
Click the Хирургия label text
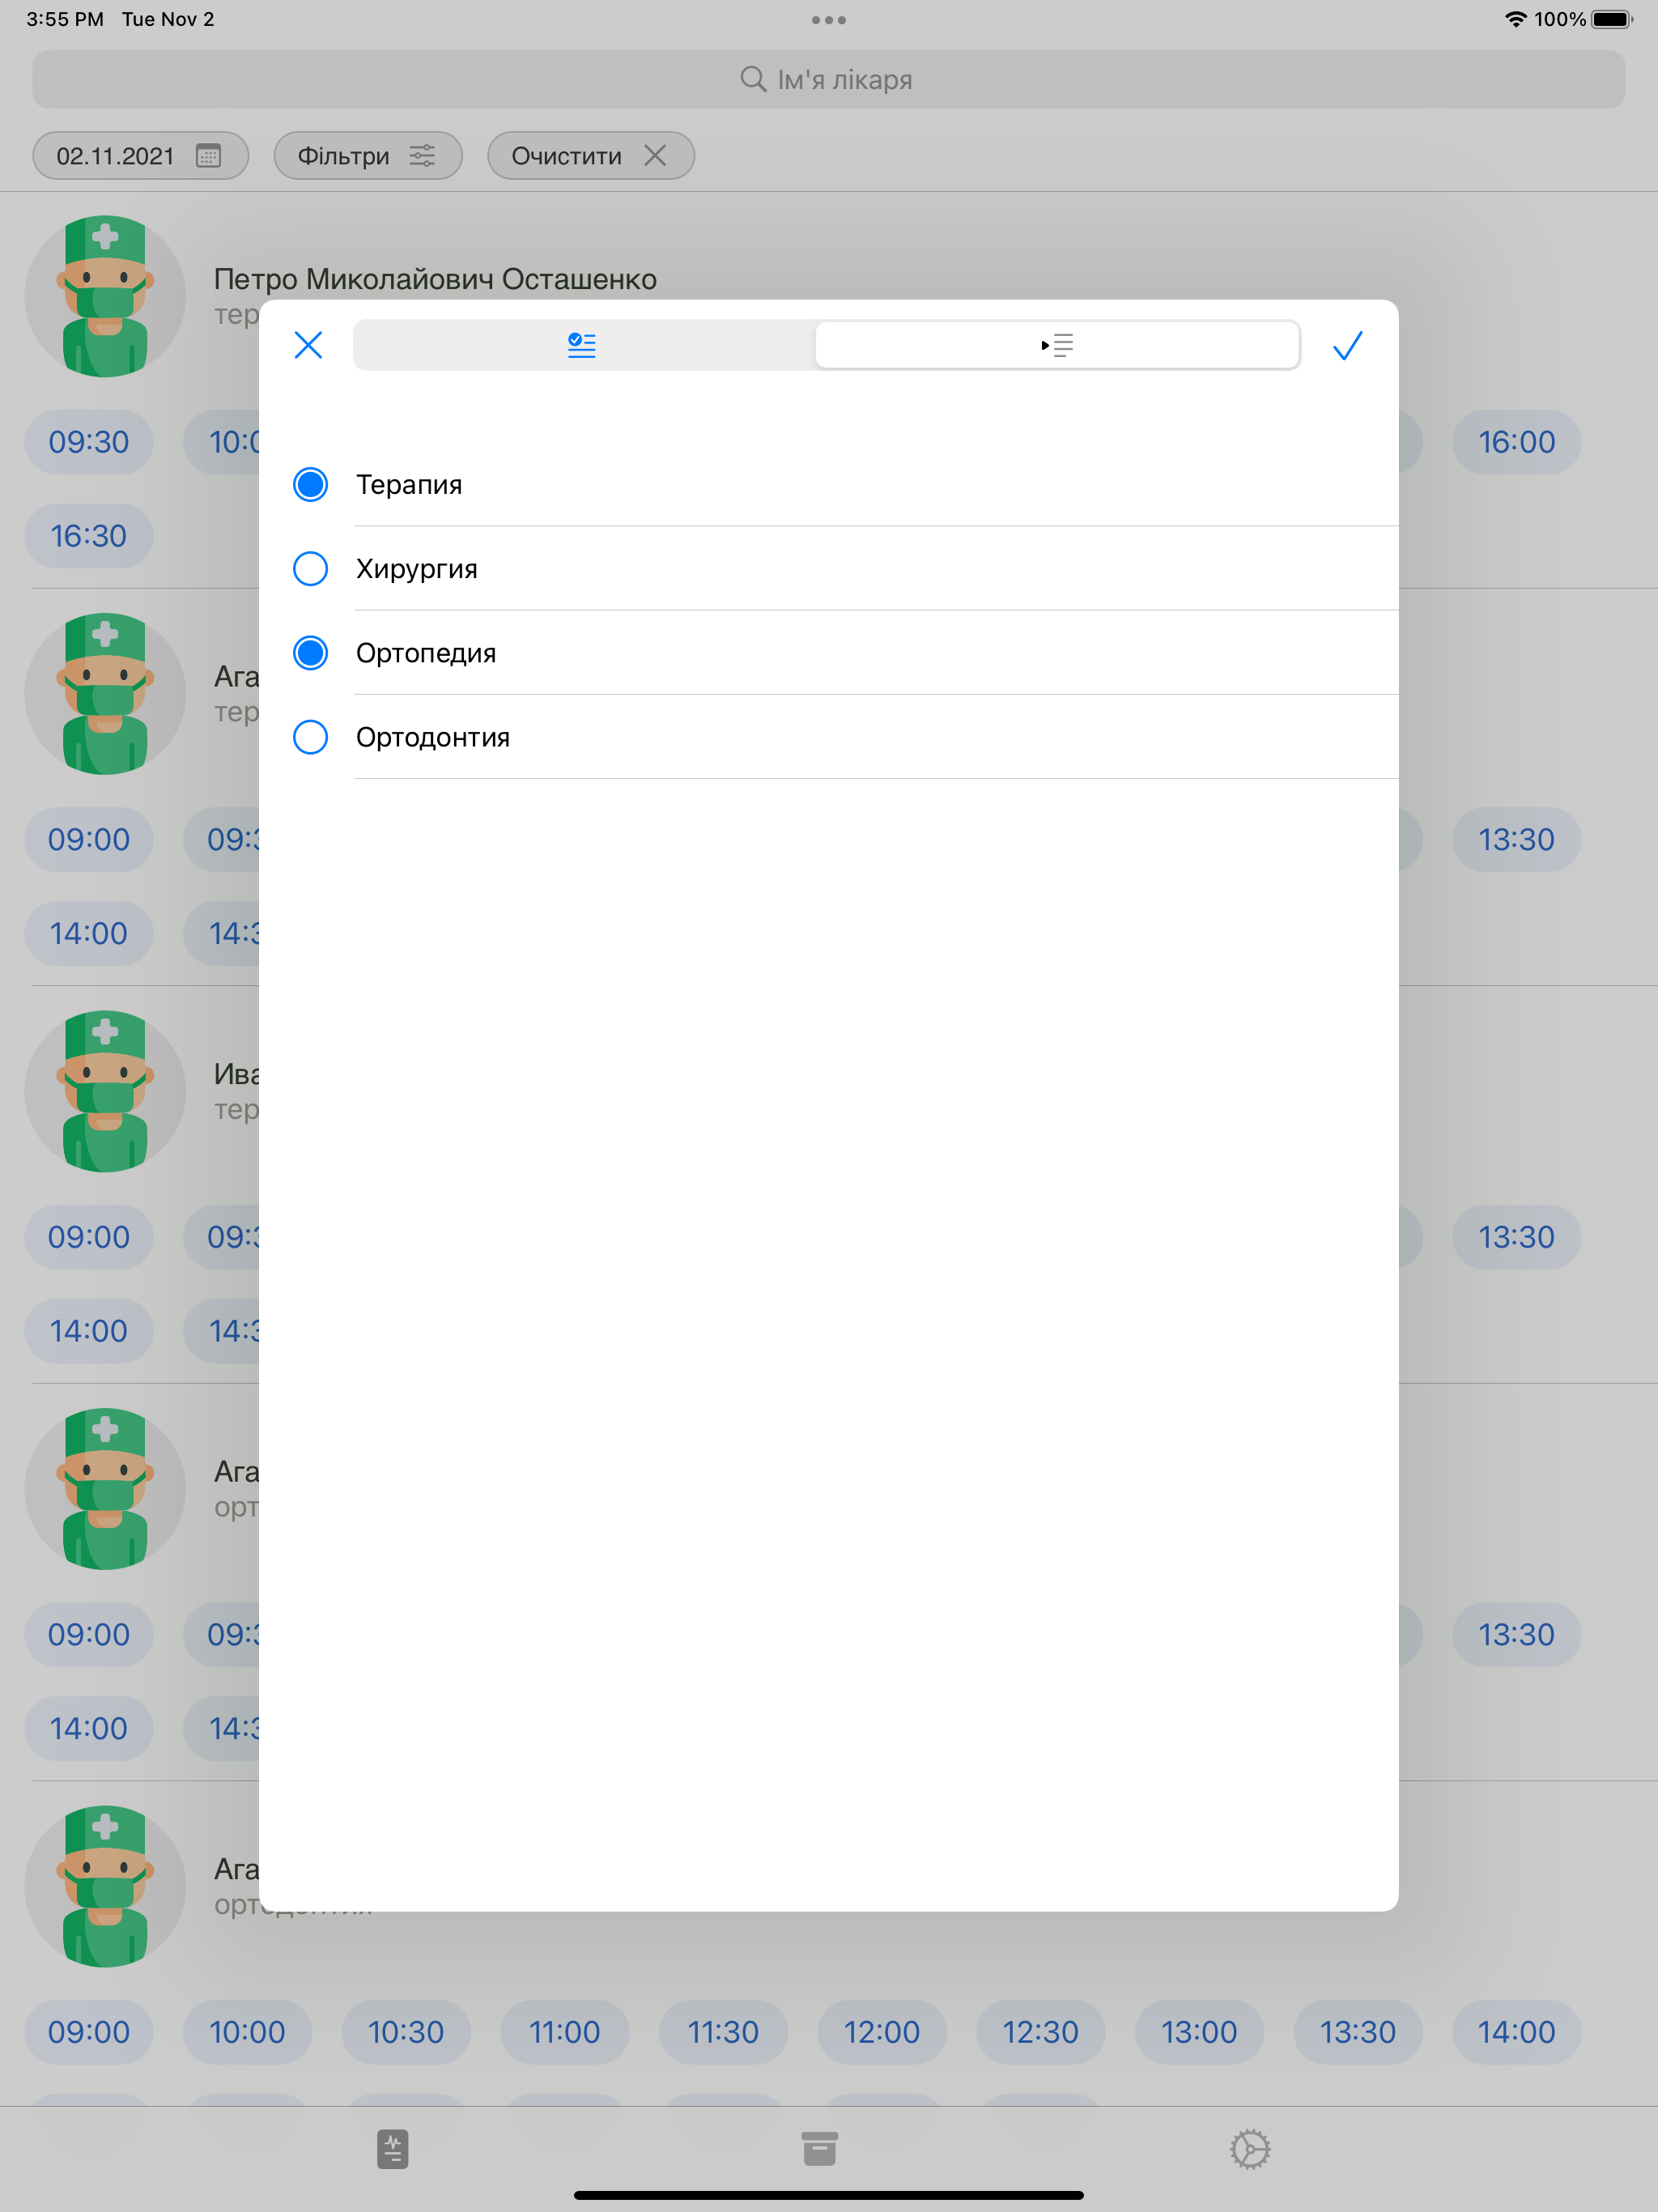click(x=417, y=569)
